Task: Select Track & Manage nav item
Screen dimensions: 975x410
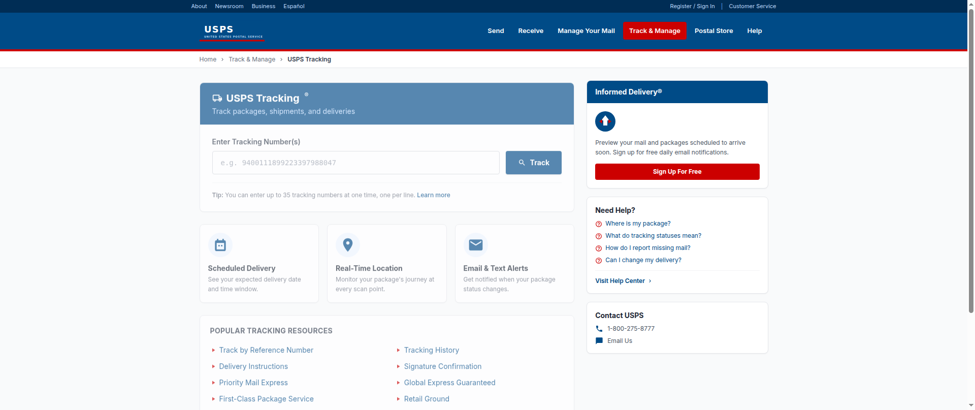Action: (655, 31)
